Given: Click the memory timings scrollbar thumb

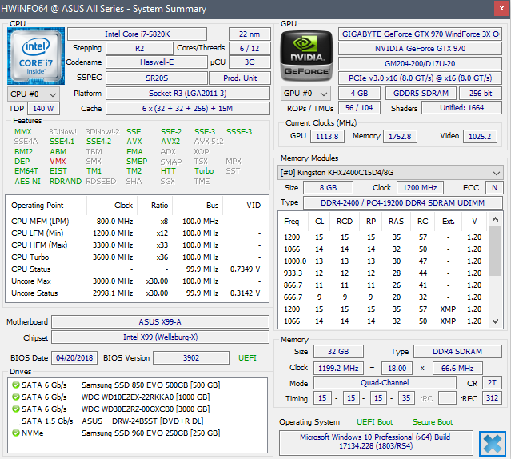Looking at the screenshot, I should 495,250.
